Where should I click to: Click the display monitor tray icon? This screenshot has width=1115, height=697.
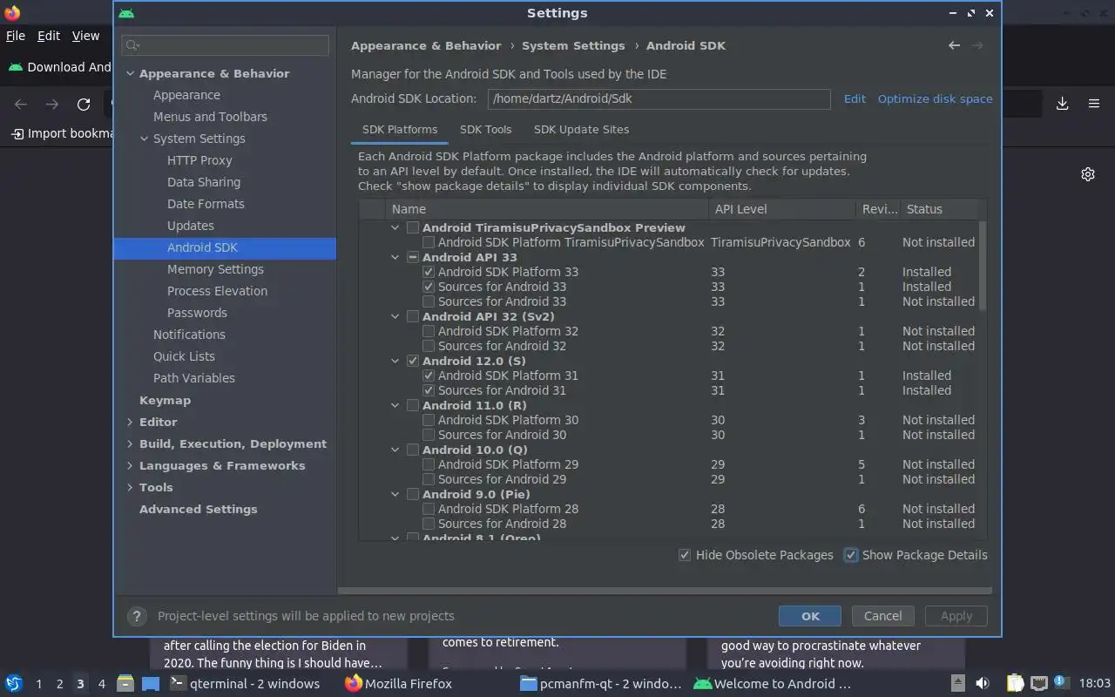click(1038, 684)
